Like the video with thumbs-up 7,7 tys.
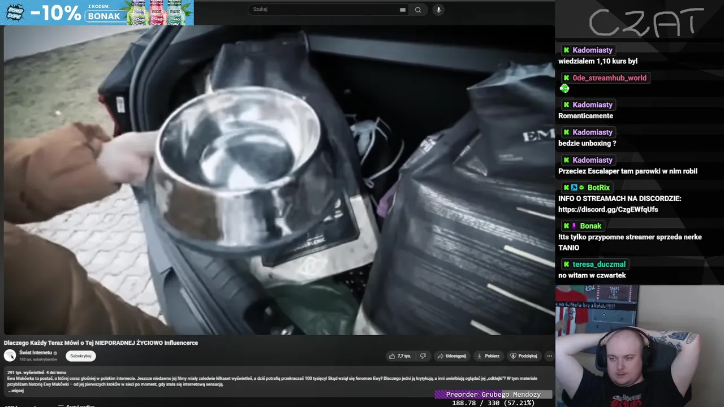This screenshot has height=407, width=724. pos(399,356)
